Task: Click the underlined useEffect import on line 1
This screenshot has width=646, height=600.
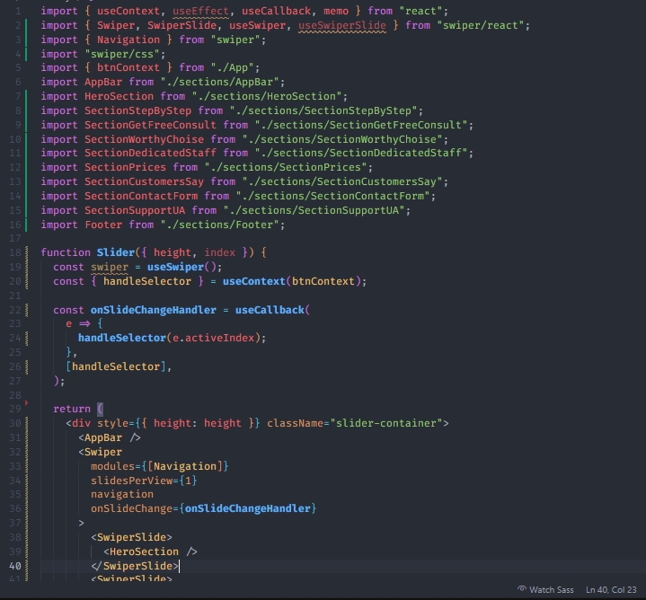Action: [200, 11]
